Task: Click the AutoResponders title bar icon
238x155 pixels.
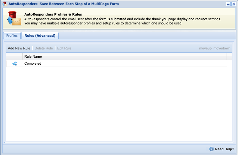Action: click(5, 4)
